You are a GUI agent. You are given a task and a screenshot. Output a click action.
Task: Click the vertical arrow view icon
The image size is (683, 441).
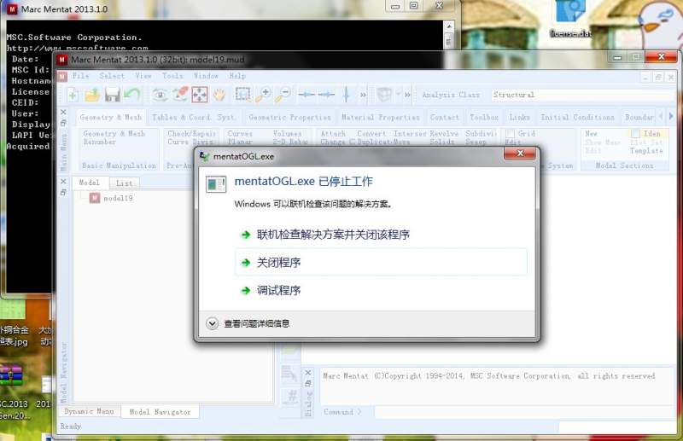coord(347,95)
